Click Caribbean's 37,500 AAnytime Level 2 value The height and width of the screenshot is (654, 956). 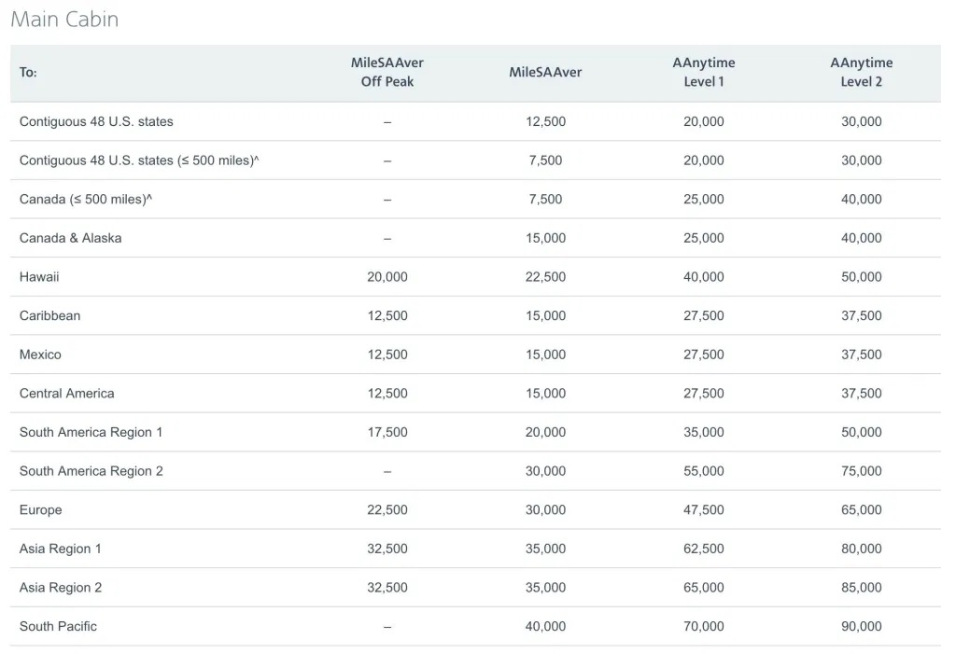coord(862,315)
